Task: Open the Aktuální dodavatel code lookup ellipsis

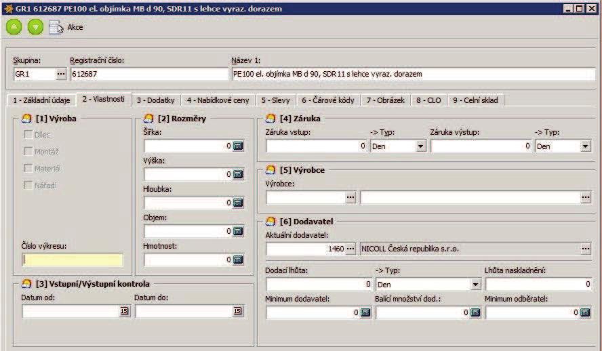Action: click(x=350, y=249)
